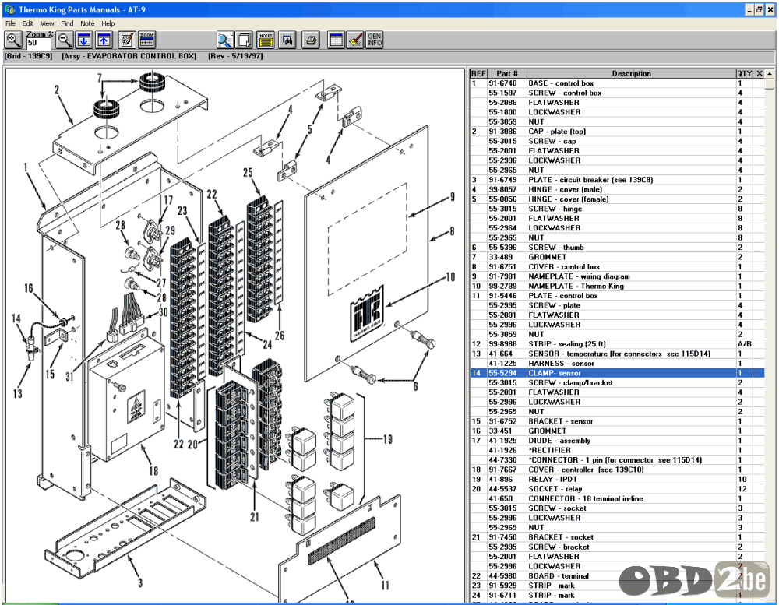This screenshot has width=779, height=605.
Task: Open the GEN INFO button
Action: point(375,40)
